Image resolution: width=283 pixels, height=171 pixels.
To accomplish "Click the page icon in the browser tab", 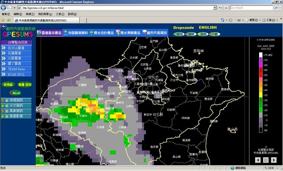I will pyautogui.click(x=17, y=20).
